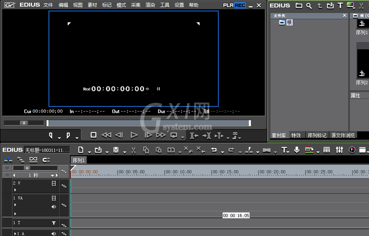
Task: Click the Redo arrow icon
Action: point(231,150)
